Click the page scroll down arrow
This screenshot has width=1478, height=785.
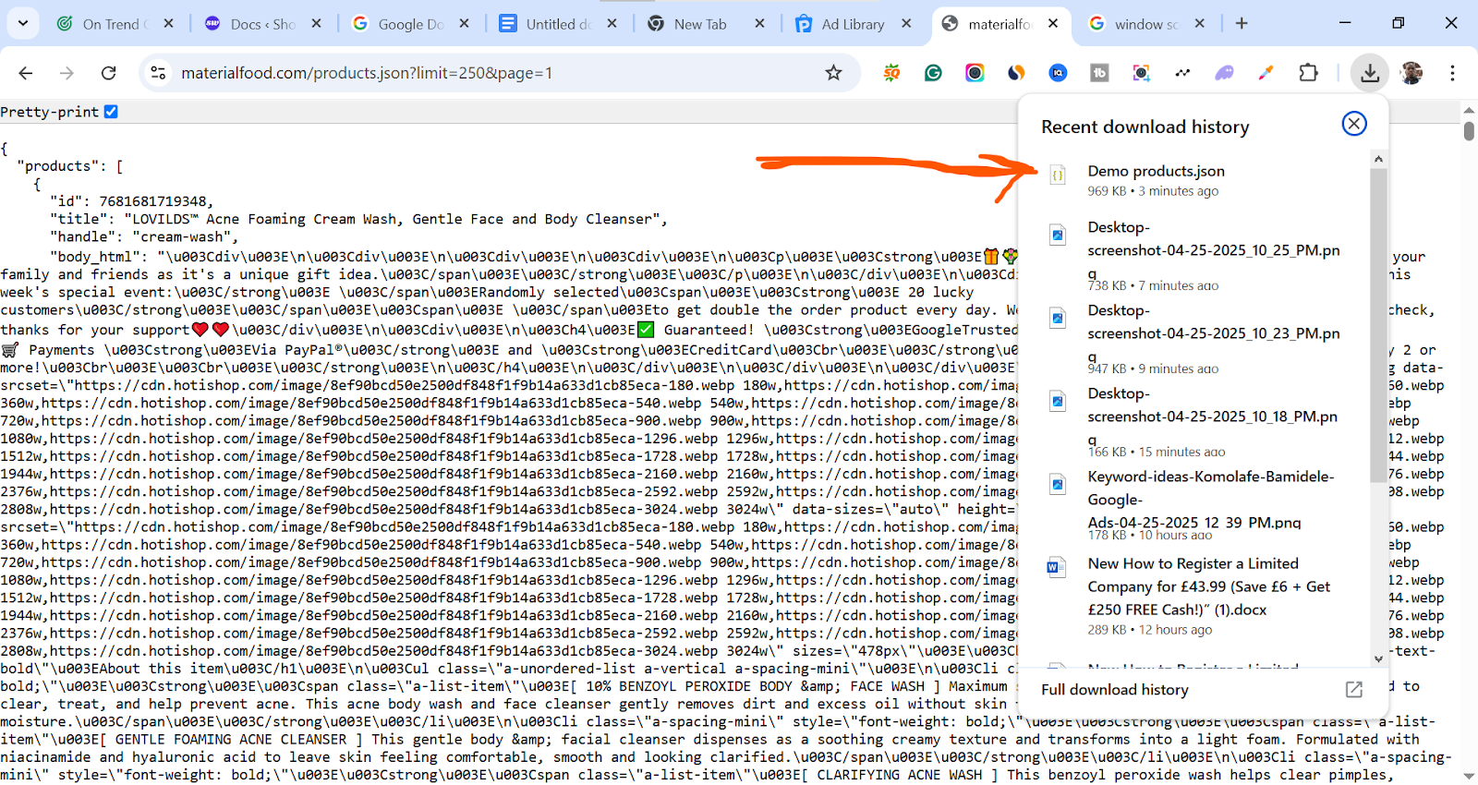click(x=1469, y=777)
